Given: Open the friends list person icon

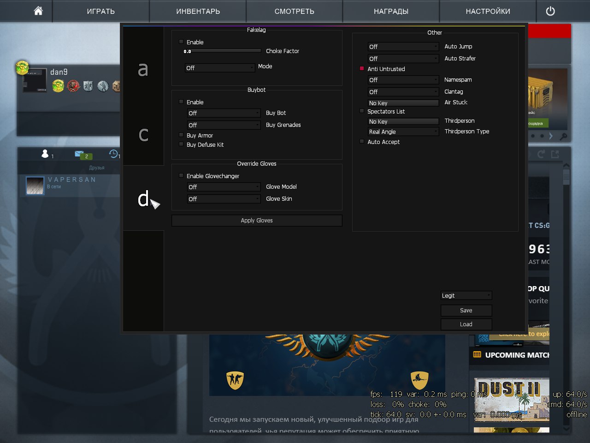Looking at the screenshot, I should pos(45,154).
